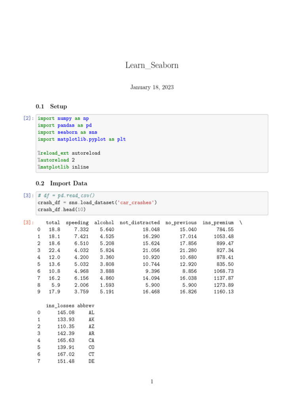
Task: Click total value 22.4
Action: click(x=54, y=250)
